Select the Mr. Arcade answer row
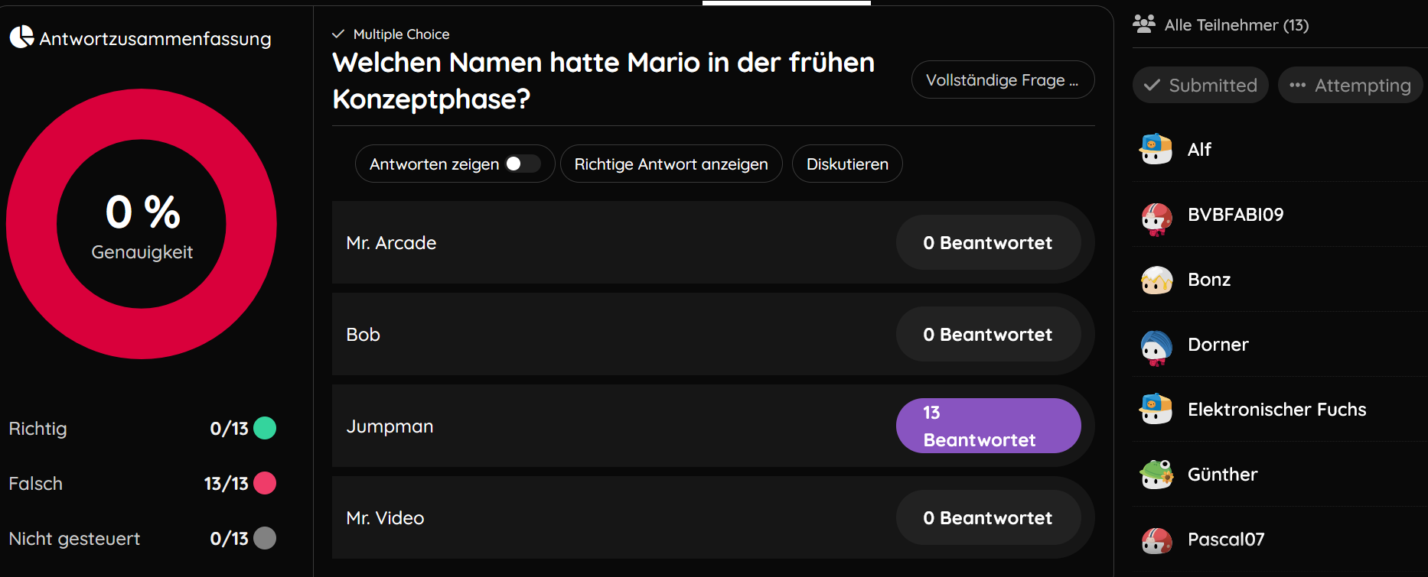Screen dimensions: 1428x577 pos(713,242)
